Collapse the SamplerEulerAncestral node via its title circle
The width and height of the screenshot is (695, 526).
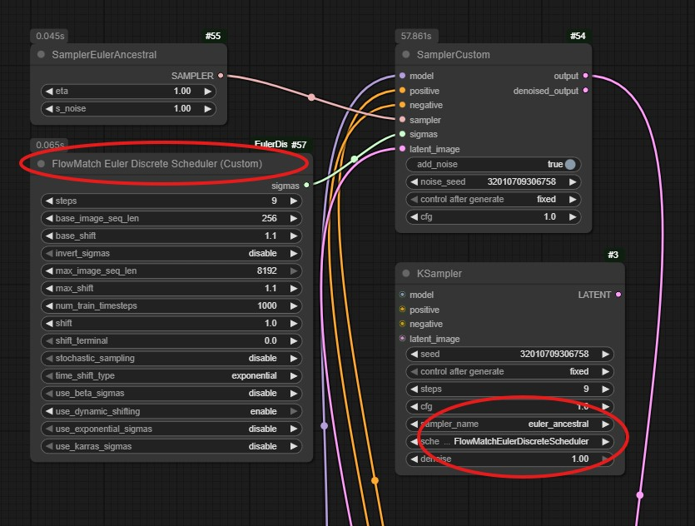coord(40,55)
